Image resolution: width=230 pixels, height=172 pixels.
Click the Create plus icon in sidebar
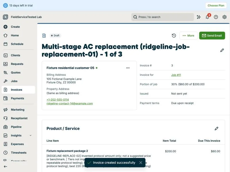[x=5, y=27]
